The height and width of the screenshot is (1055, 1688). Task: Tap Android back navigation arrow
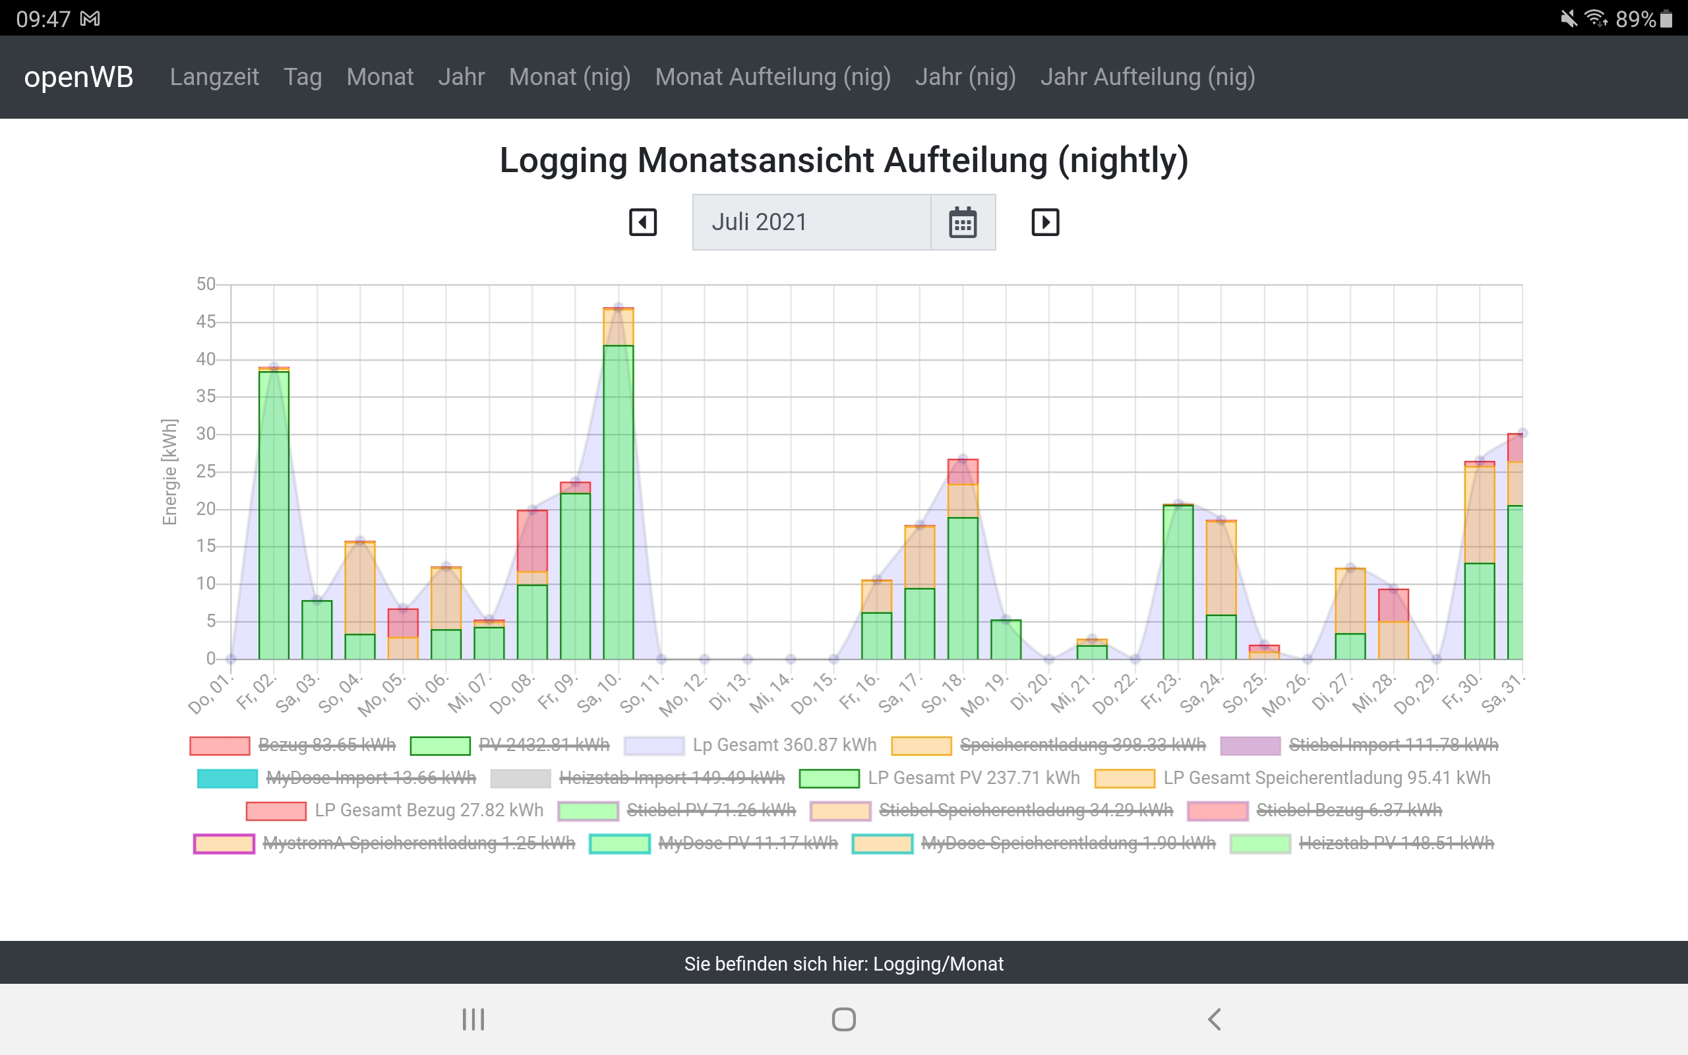pos(1215,1019)
